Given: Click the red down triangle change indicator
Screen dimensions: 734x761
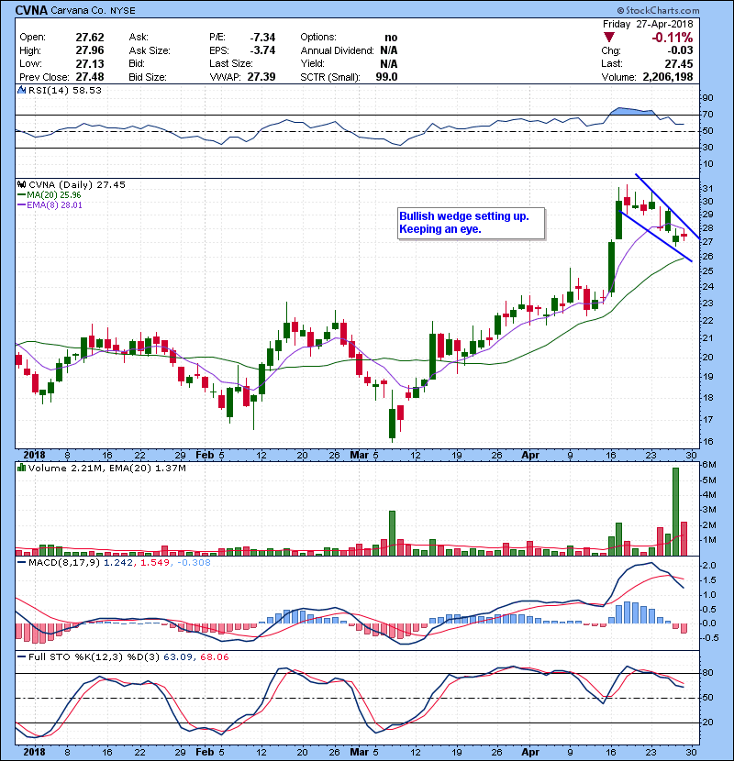Looking at the screenshot, I should pos(608,37).
